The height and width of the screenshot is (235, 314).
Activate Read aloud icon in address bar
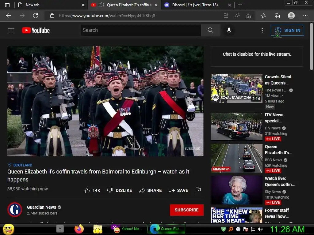[237, 16]
